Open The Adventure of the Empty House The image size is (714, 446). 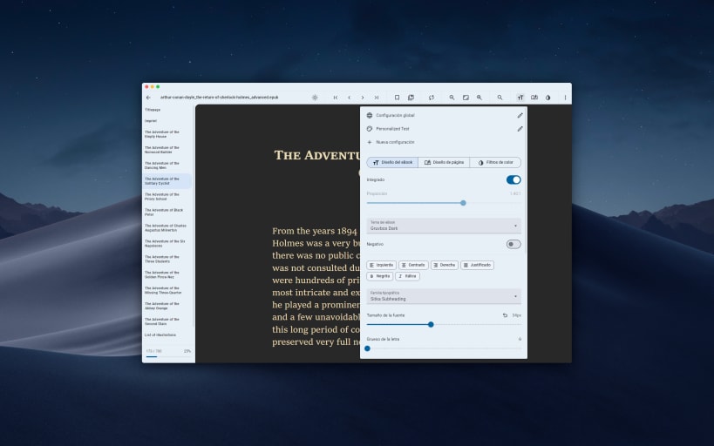167,134
